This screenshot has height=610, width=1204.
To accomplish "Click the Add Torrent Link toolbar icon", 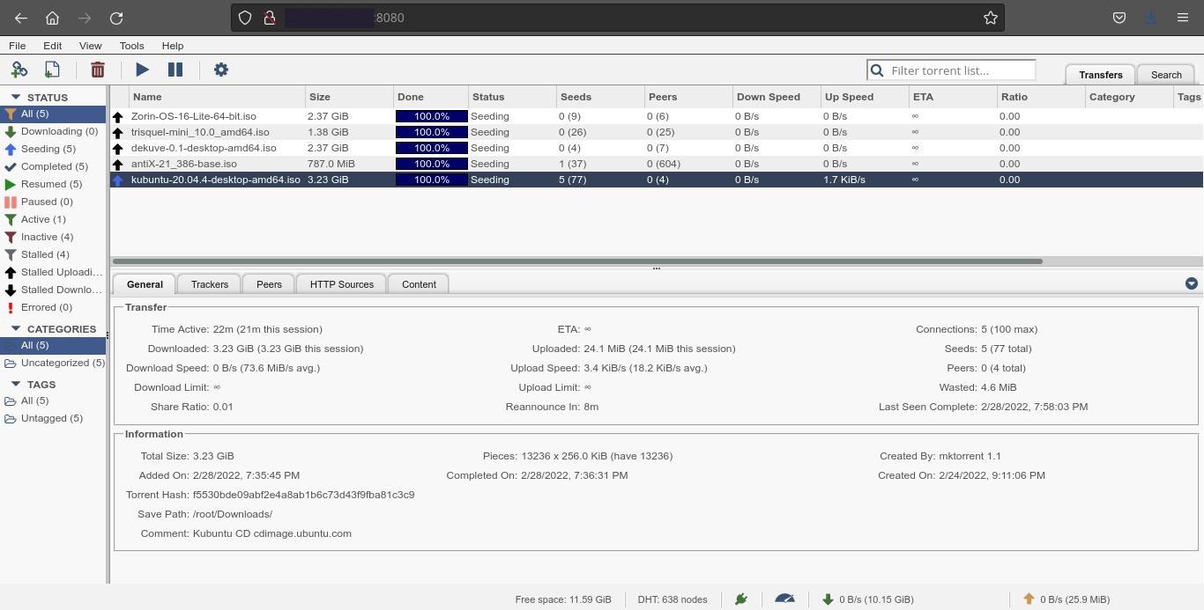I will (x=19, y=70).
